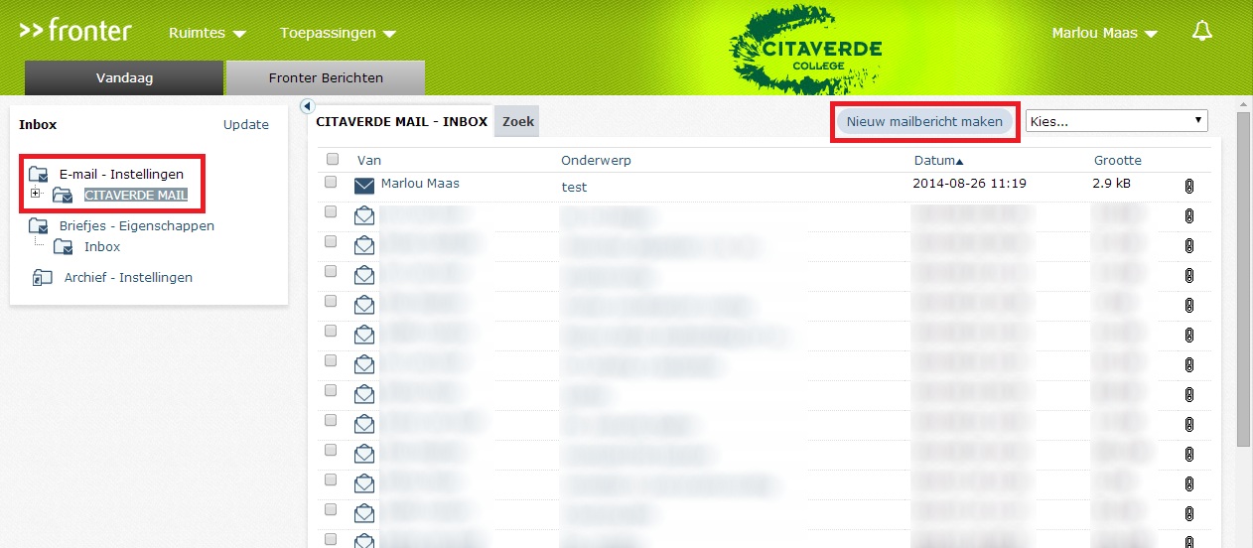Click the Update link
Viewport: 1253px width, 548px height.
246,124
